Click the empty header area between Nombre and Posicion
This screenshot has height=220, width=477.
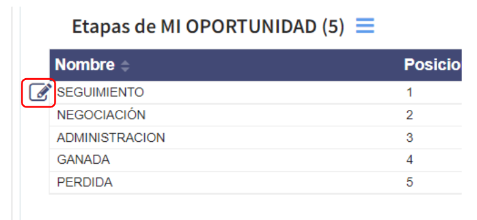click(266, 65)
